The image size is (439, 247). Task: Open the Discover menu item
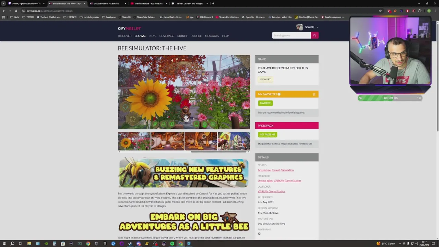(124, 36)
